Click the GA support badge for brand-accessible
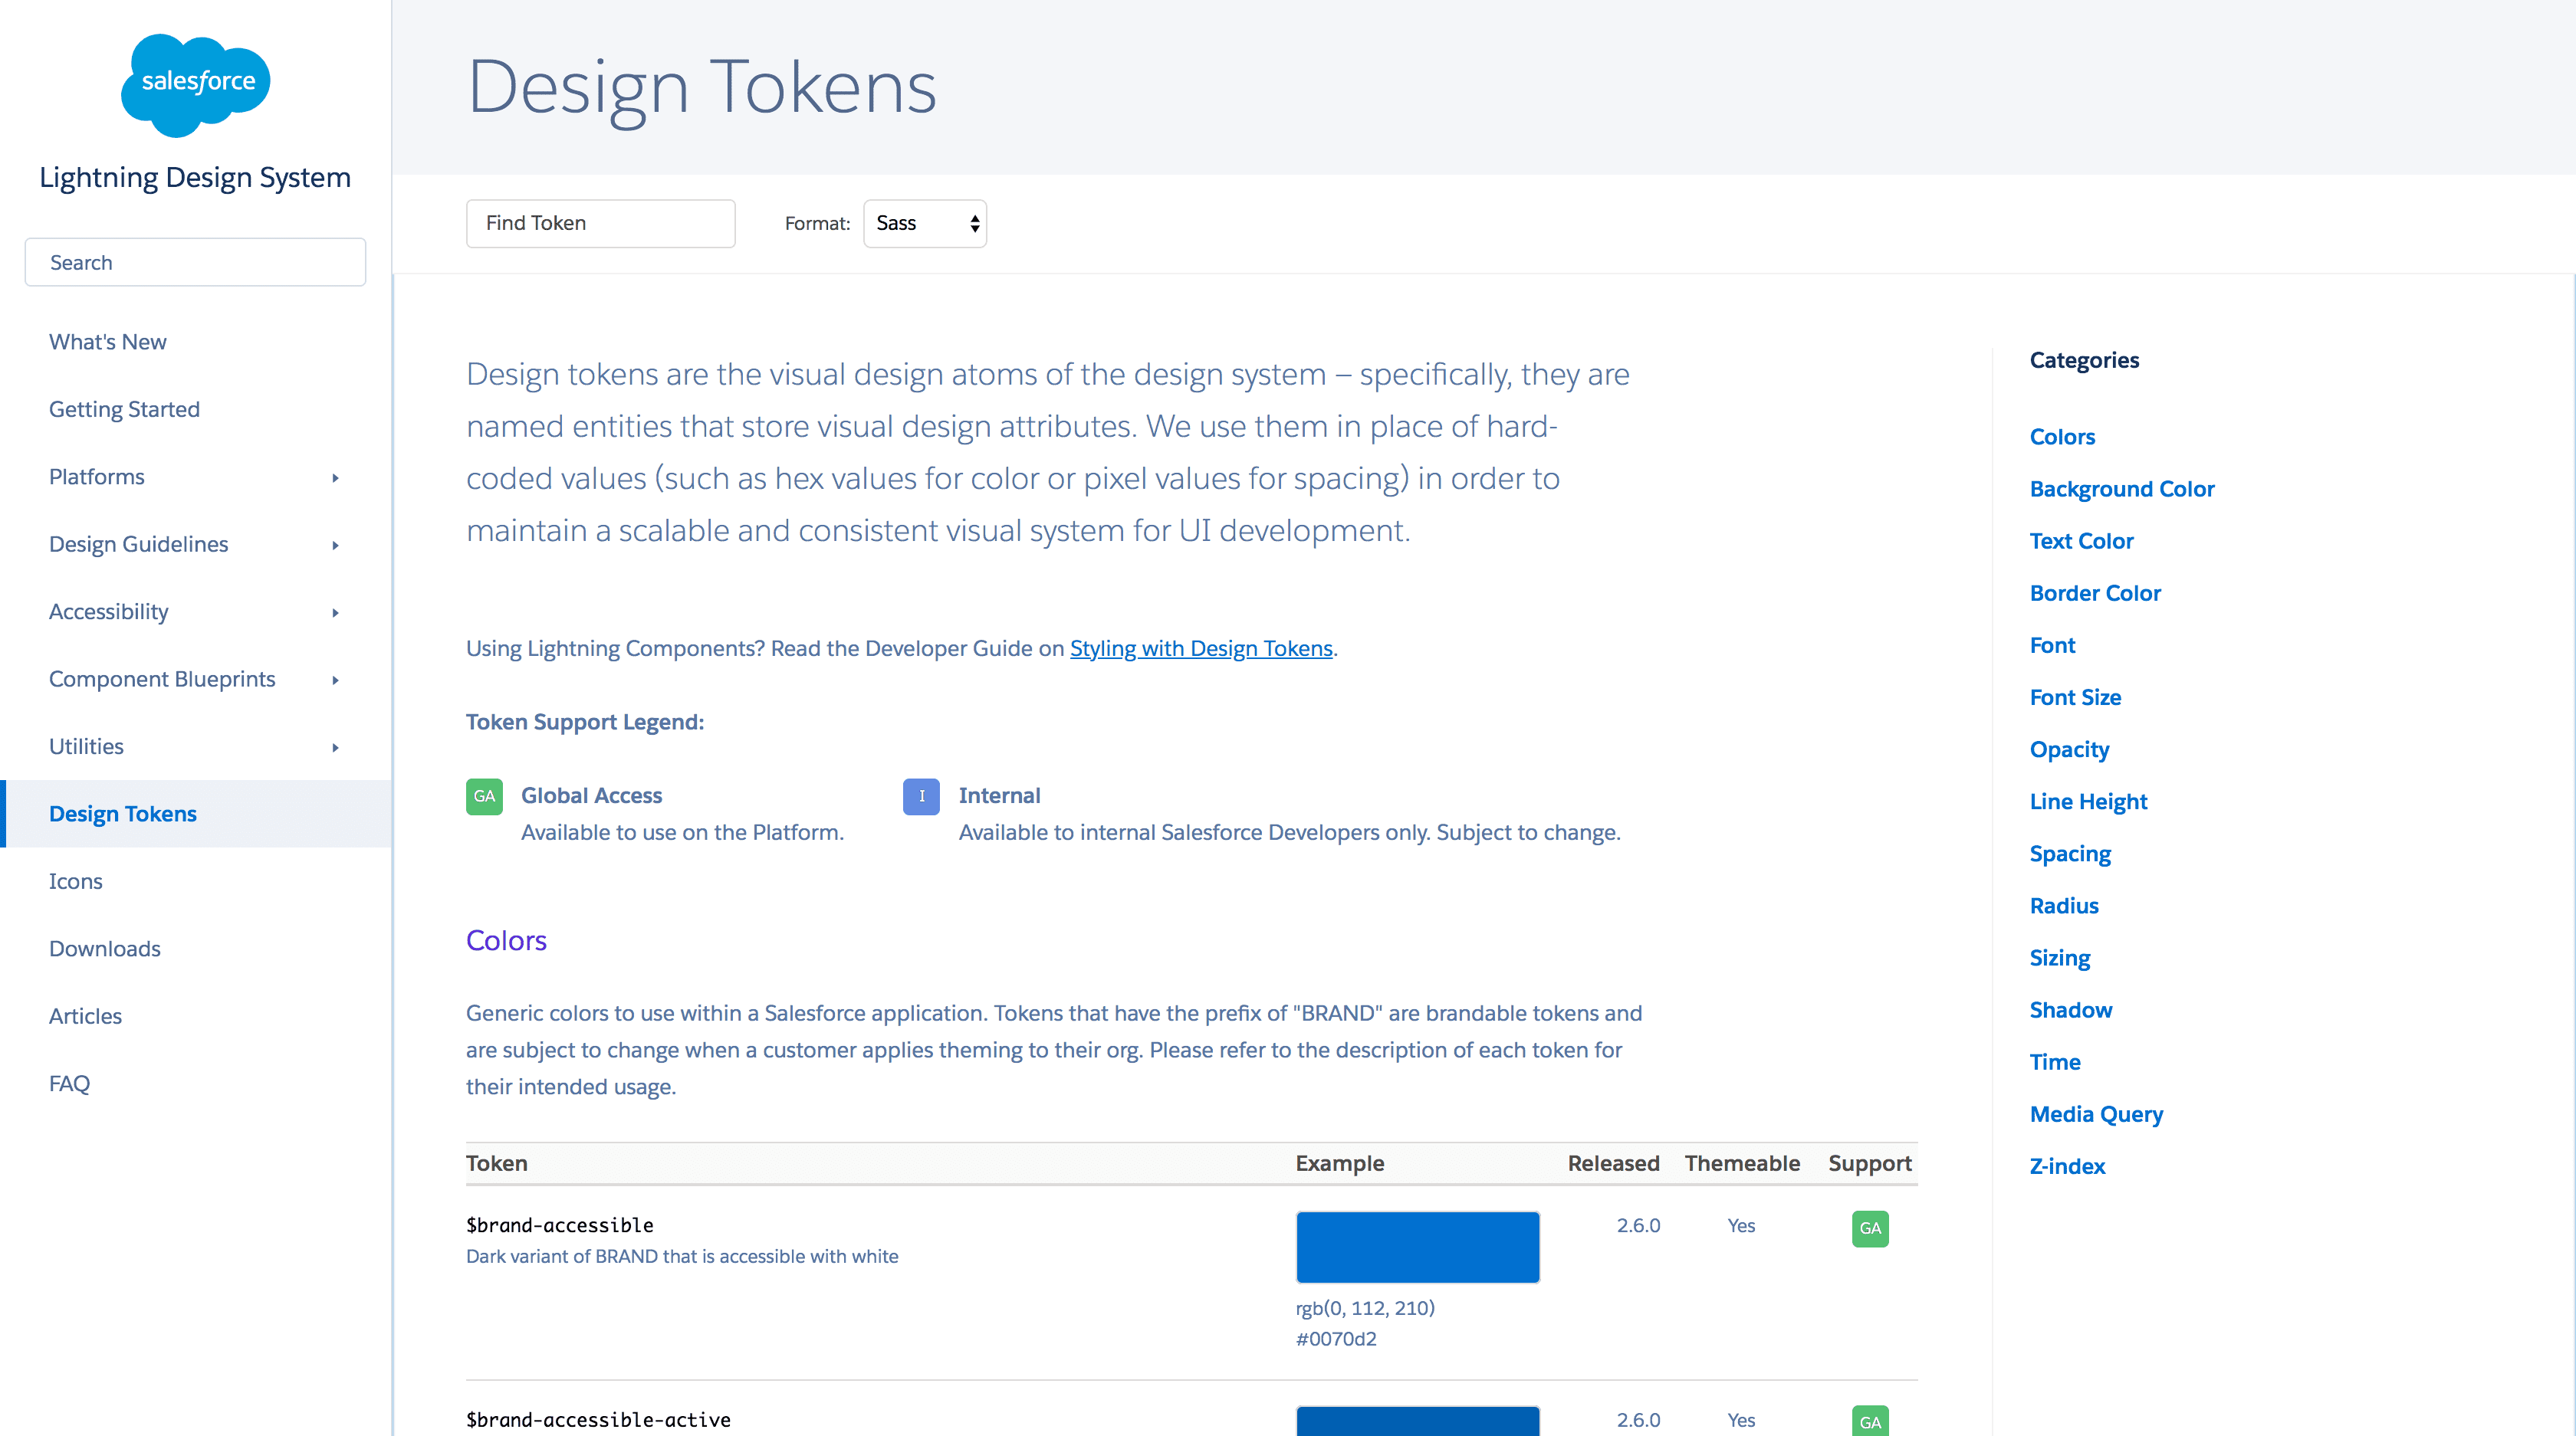Viewport: 2576px width, 1436px height. (x=1869, y=1228)
